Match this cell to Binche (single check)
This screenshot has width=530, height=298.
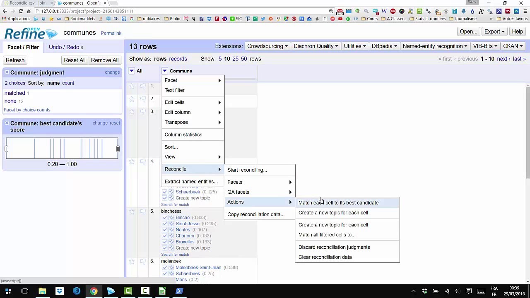tap(165, 218)
